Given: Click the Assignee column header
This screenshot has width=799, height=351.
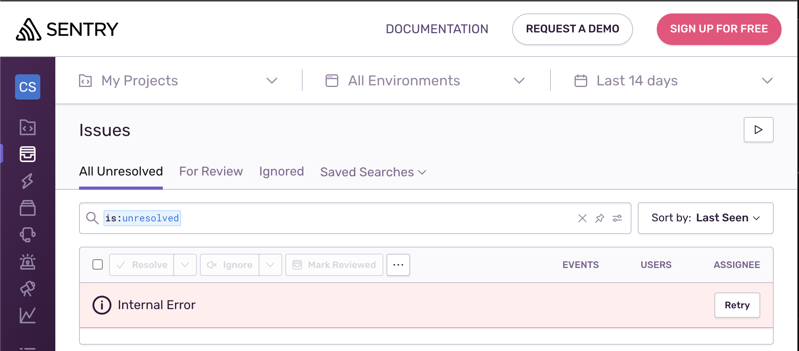Looking at the screenshot, I should pos(737,265).
